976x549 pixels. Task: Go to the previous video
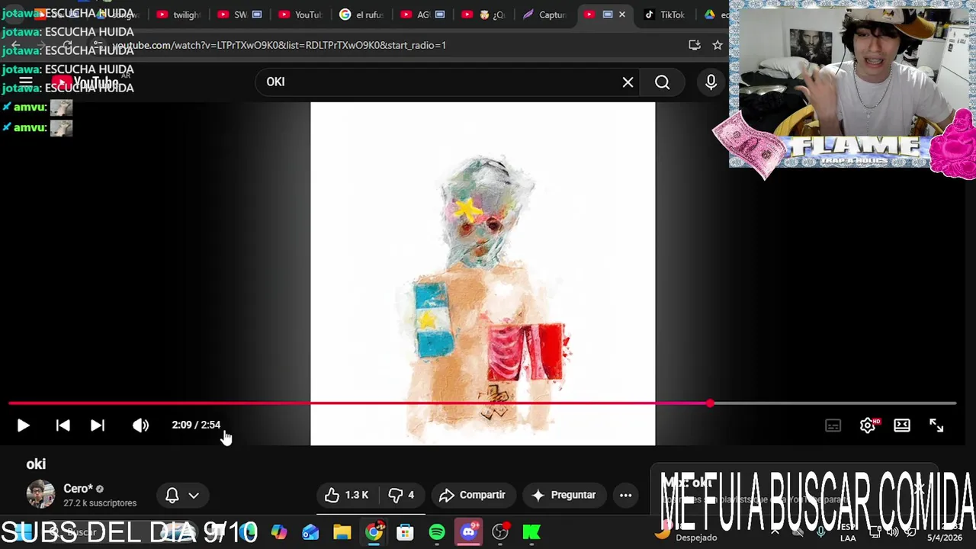[x=63, y=425]
